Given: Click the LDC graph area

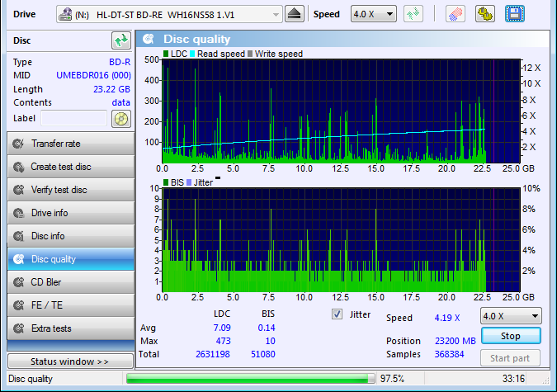Looking at the screenshot, I should click(341, 111).
